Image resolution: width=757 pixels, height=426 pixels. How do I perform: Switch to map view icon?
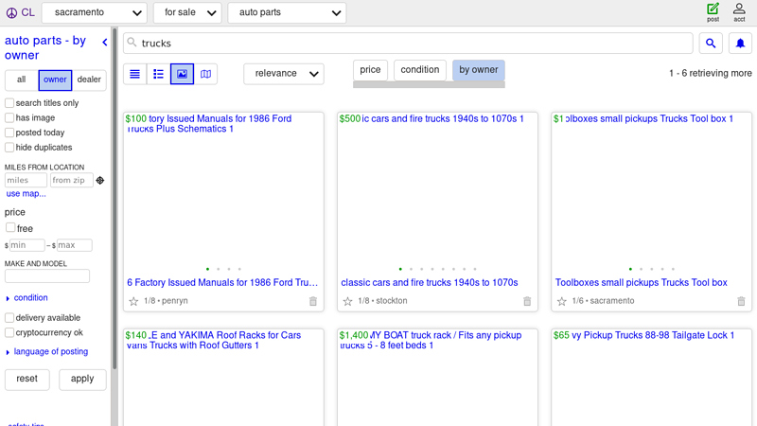pos(205,74)
